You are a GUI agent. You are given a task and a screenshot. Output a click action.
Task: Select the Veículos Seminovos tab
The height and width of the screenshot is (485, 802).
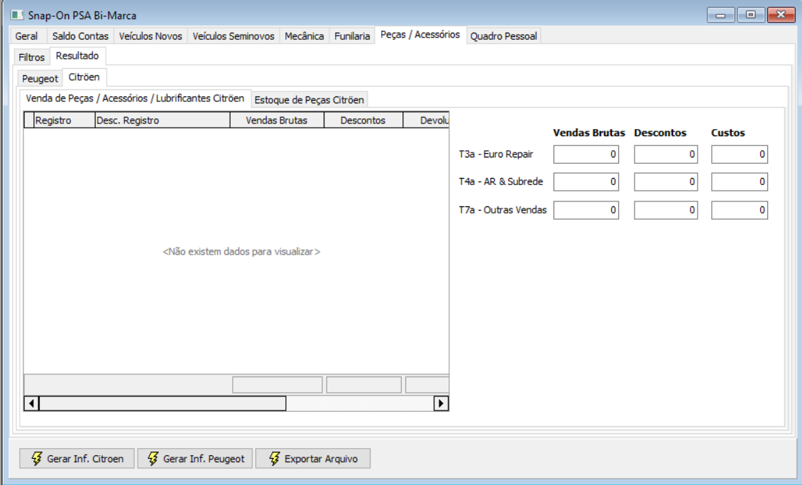tap(234, 36)
